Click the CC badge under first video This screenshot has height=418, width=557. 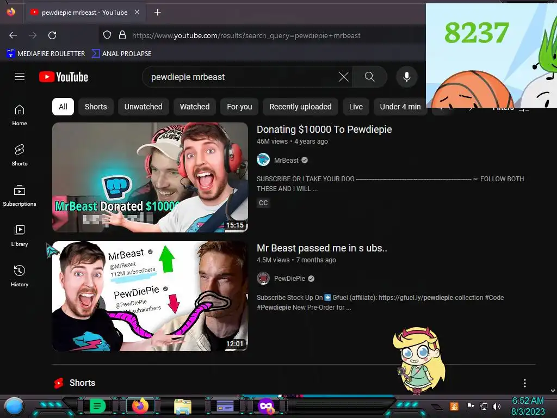(x=263, y=203)
